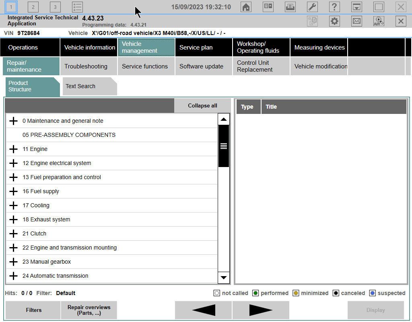
Task: Click the dropdown window icon in the top bar
Action: 356,7
